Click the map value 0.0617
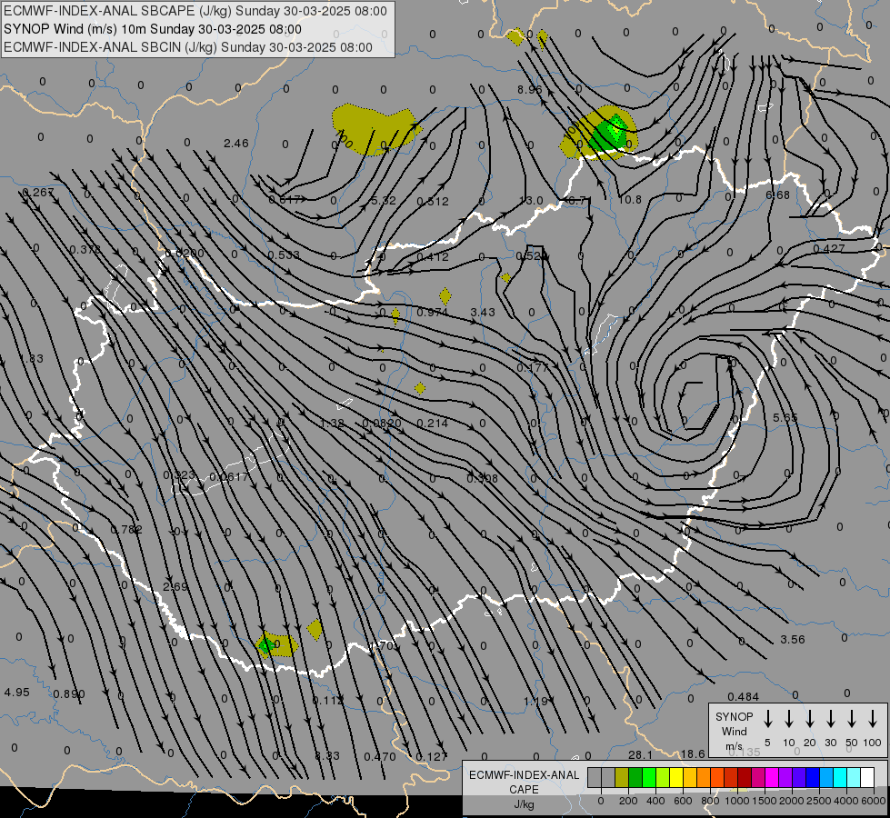This screenshot has width=890, height=818. 229,477
